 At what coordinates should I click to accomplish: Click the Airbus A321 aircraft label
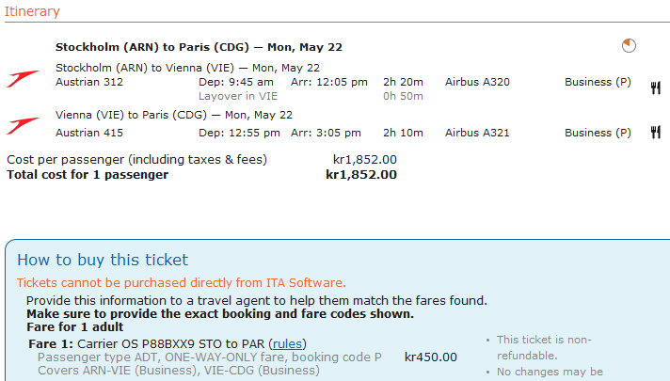tap(477, 133)
